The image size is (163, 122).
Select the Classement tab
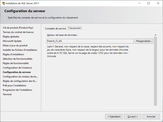point(74,28)
